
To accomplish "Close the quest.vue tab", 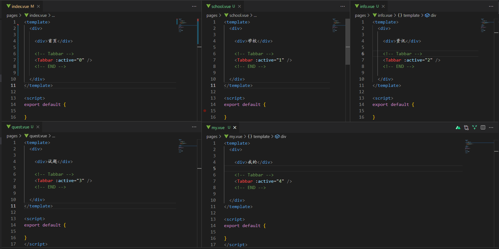I will point(38,127).
